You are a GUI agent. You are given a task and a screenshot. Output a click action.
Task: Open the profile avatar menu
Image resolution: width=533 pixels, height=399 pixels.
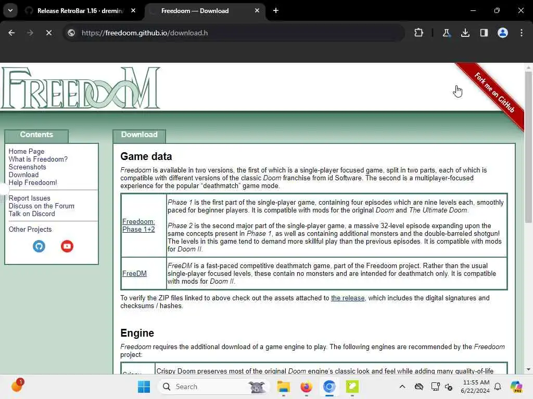[503, 33]
